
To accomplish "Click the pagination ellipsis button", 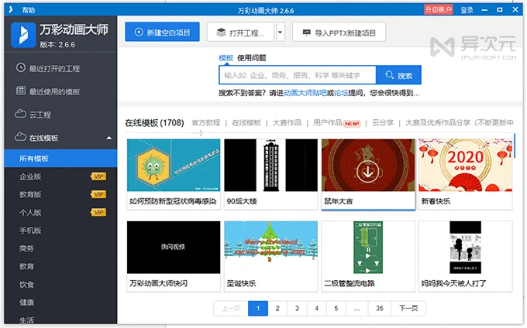I will (357, 308).
